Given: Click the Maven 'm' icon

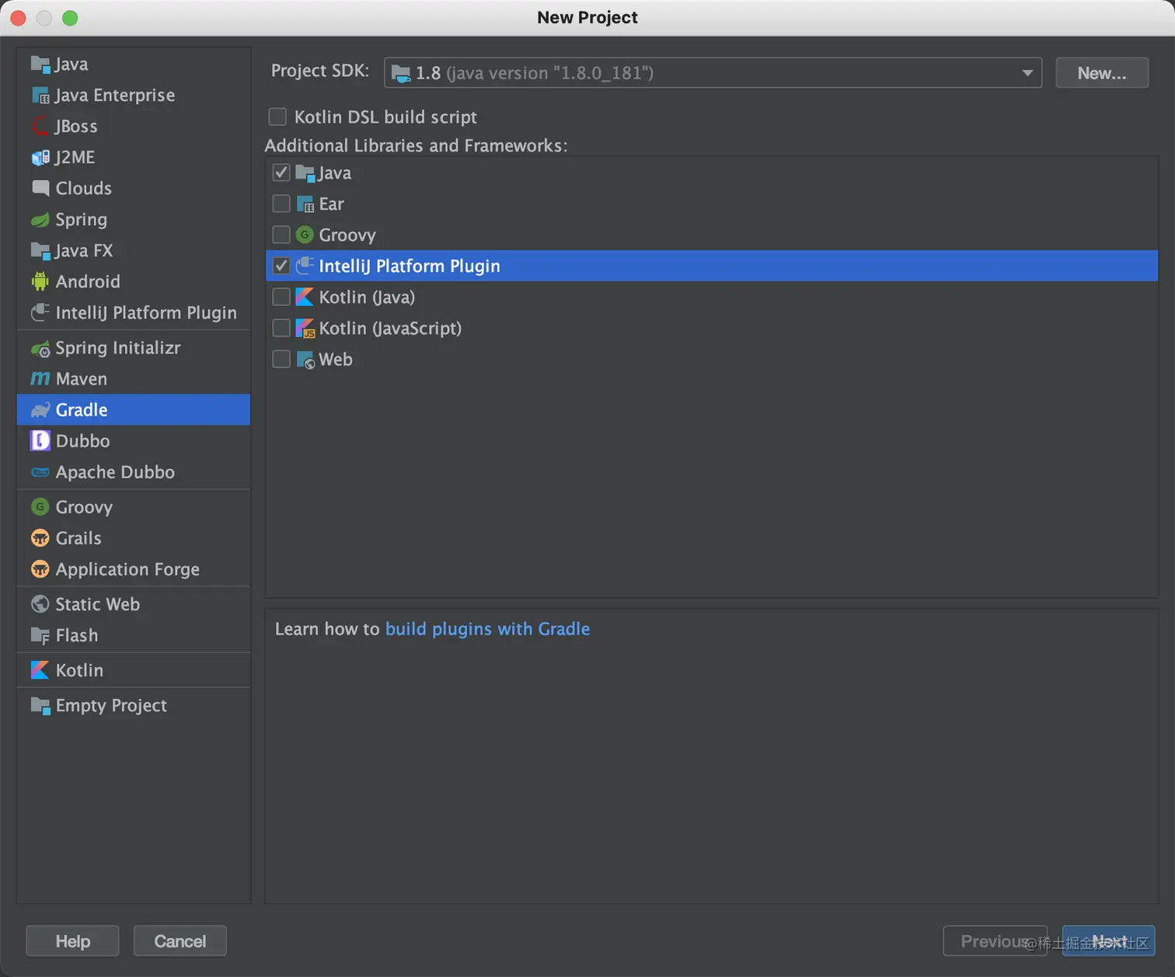Looking at the screenshot, I should pyautogui.click(x=40, y=378).
